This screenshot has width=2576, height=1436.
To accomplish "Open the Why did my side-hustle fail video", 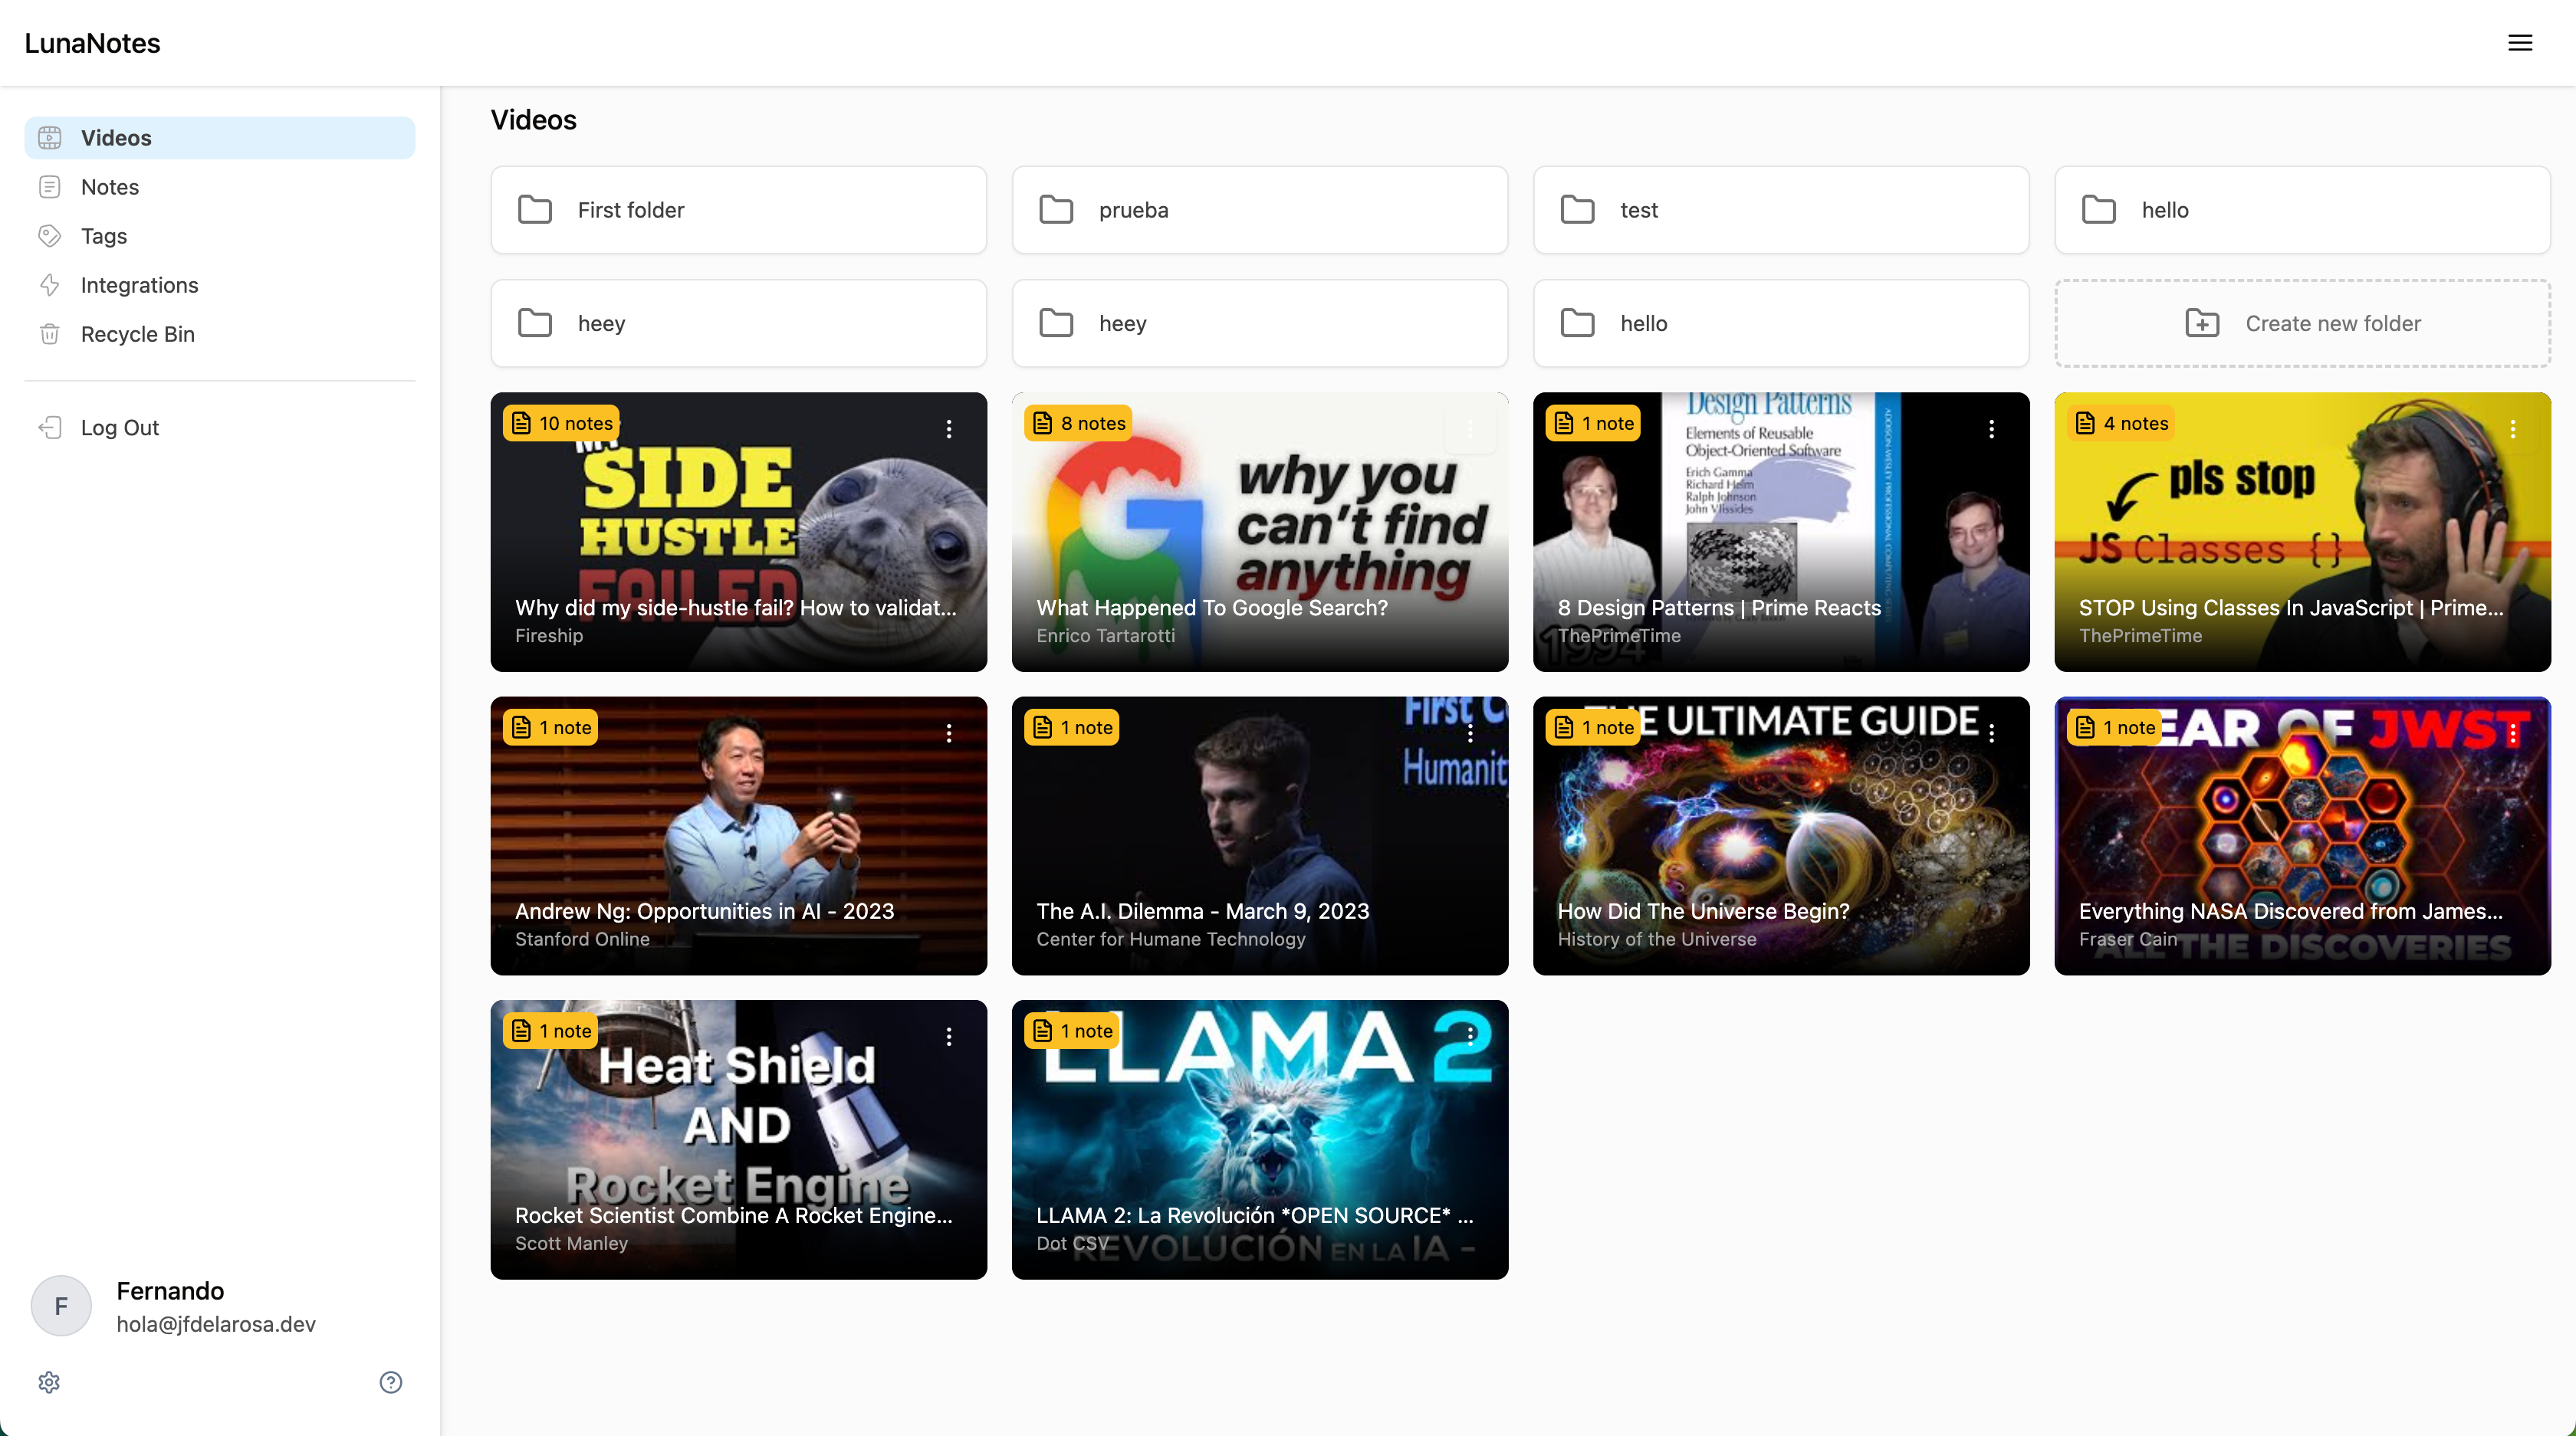I will pyautogui.click(x=738, y=532).
